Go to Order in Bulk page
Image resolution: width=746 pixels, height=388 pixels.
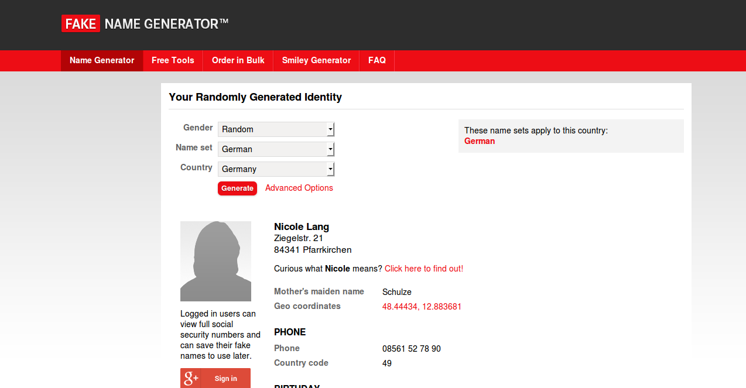pos(238,60)
